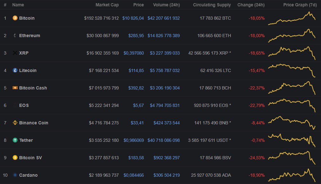
Task: Click the Bitcoin Cash orange logo icon
Action: point(15,88)
